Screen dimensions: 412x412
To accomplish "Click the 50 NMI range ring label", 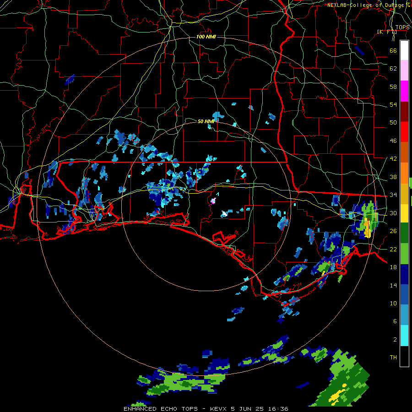I will (206, 121).
